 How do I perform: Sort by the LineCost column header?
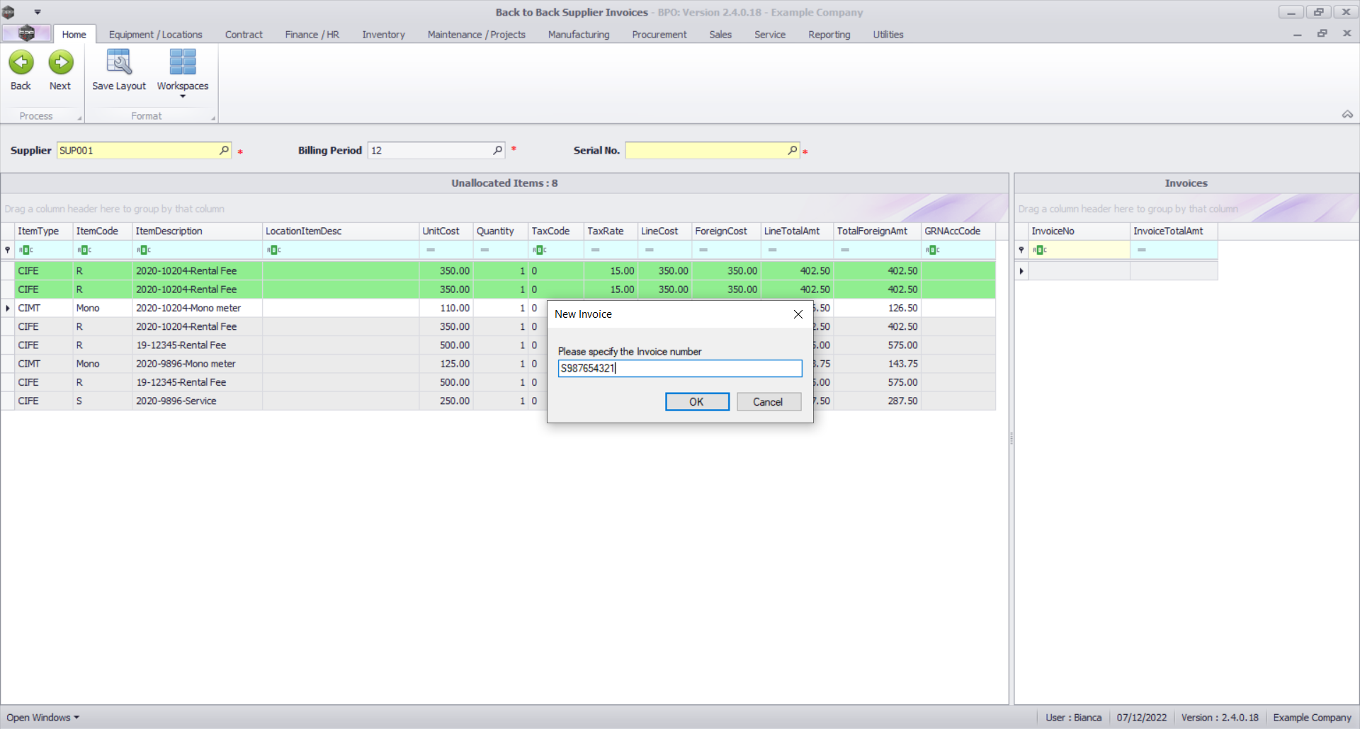coord(664,231)
